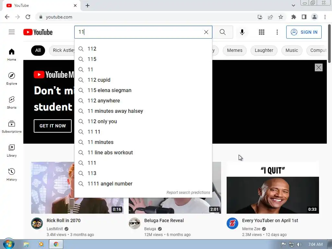The image size is (332, 249).
Task: Clear the search box with the X
Action: pyautogui.click(x=206, y=32)
